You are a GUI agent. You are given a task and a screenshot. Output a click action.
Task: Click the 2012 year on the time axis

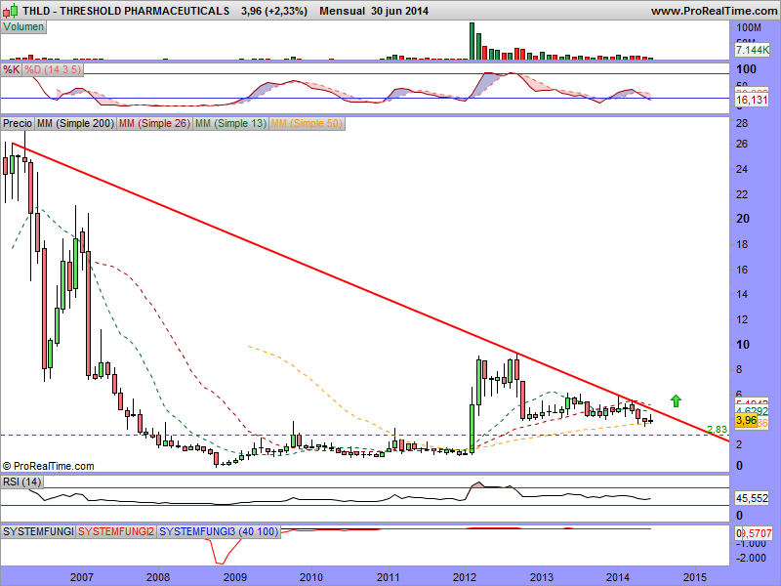pyautogui.click(x=465, y=577)
